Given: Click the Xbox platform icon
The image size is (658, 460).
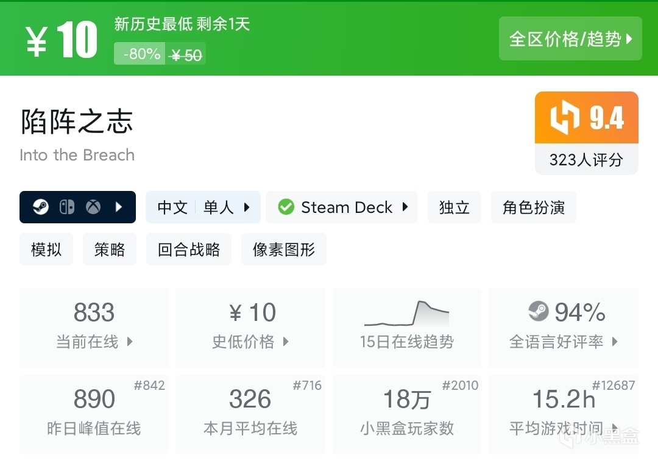Looking at the screenshot, I should [x=93, y=207].
